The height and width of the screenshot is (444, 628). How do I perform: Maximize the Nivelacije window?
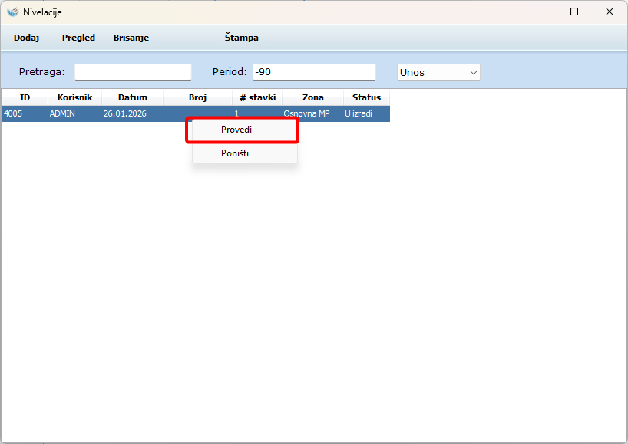574,12
